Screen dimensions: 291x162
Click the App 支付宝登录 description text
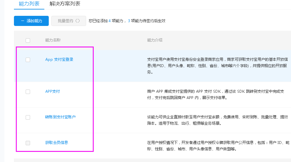pos(218,66)
